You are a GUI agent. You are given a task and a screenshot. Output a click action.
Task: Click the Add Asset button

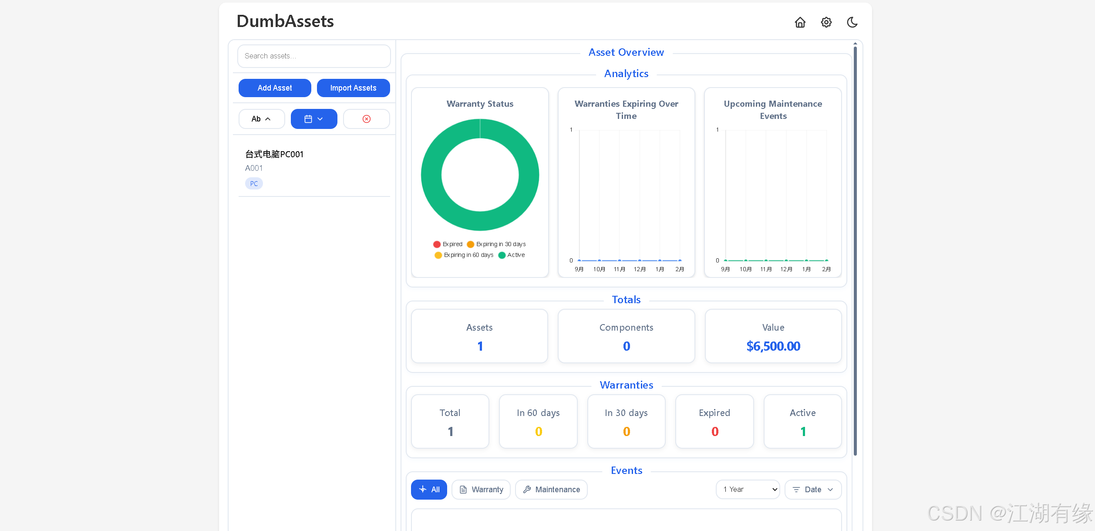pyautogui.click(x=274, y=88)
